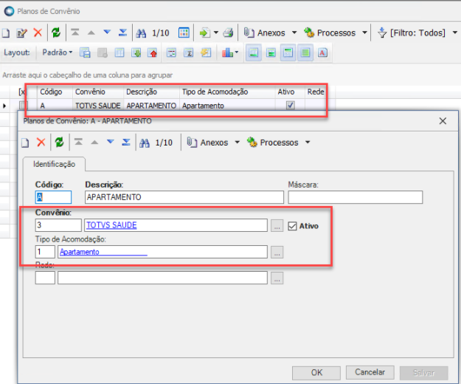461x384 pixels.
Task: Toggle the green row grid view button
Action: coord(271,53)
